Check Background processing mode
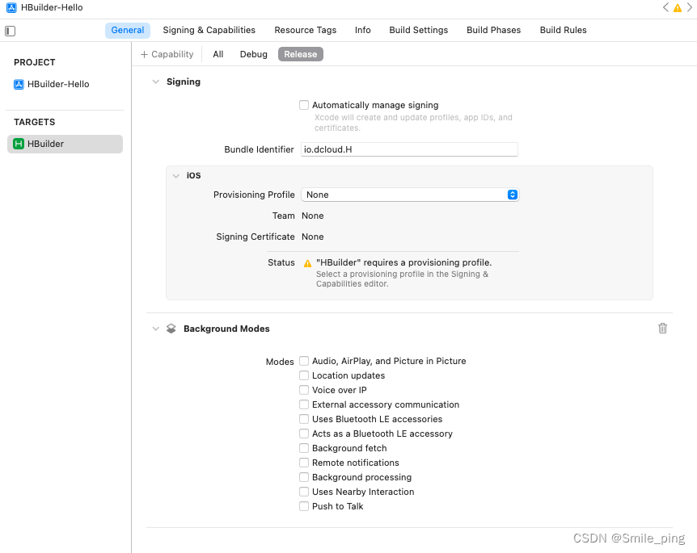The width and height of the screenshot is (697, 553). [304, 477]
